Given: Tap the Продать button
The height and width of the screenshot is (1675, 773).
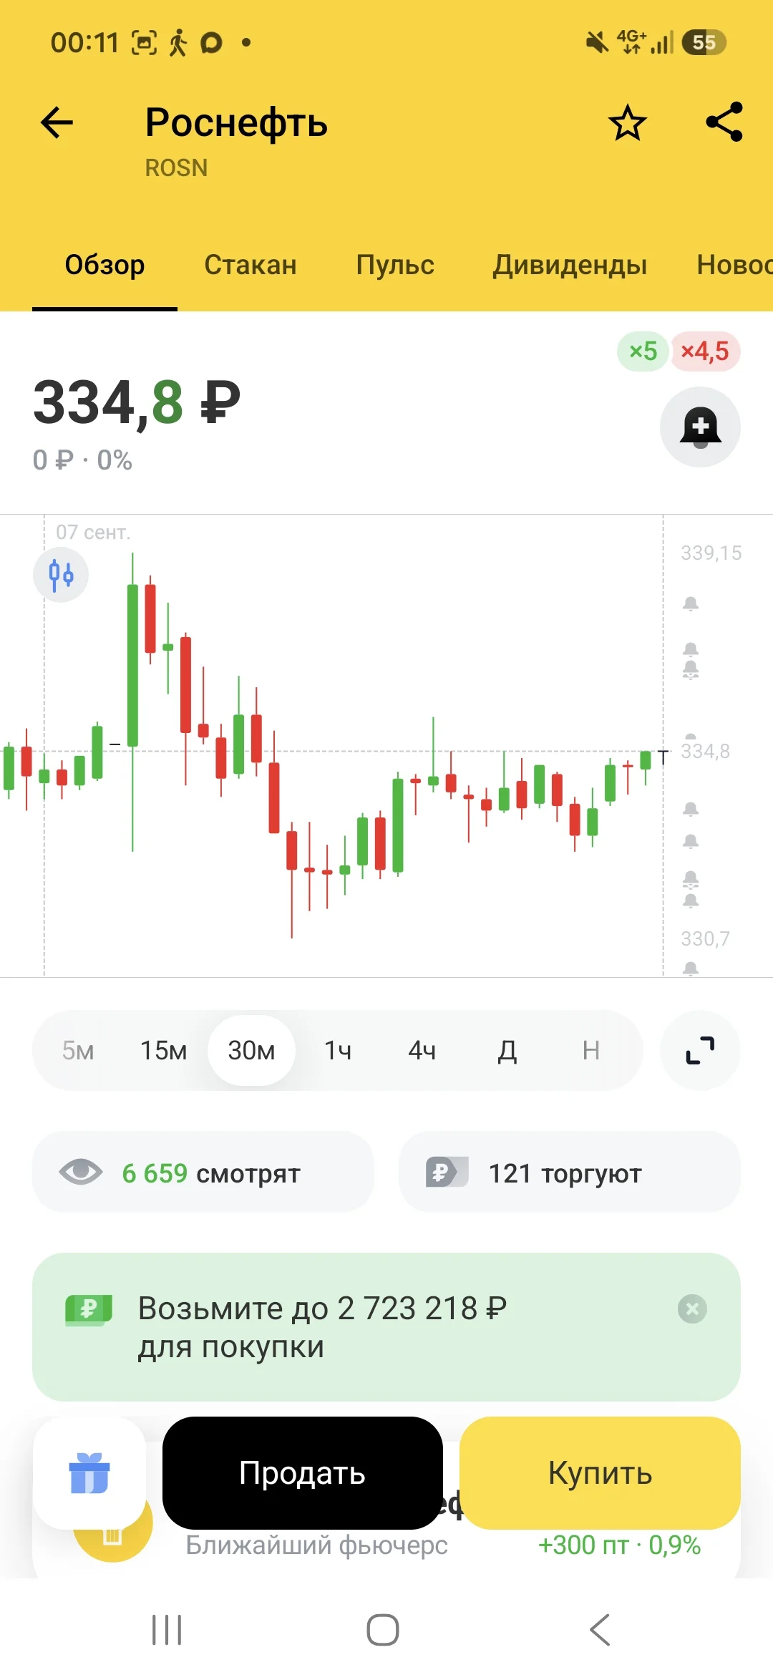Looking at the screenshot, I should pos(303,1473).
